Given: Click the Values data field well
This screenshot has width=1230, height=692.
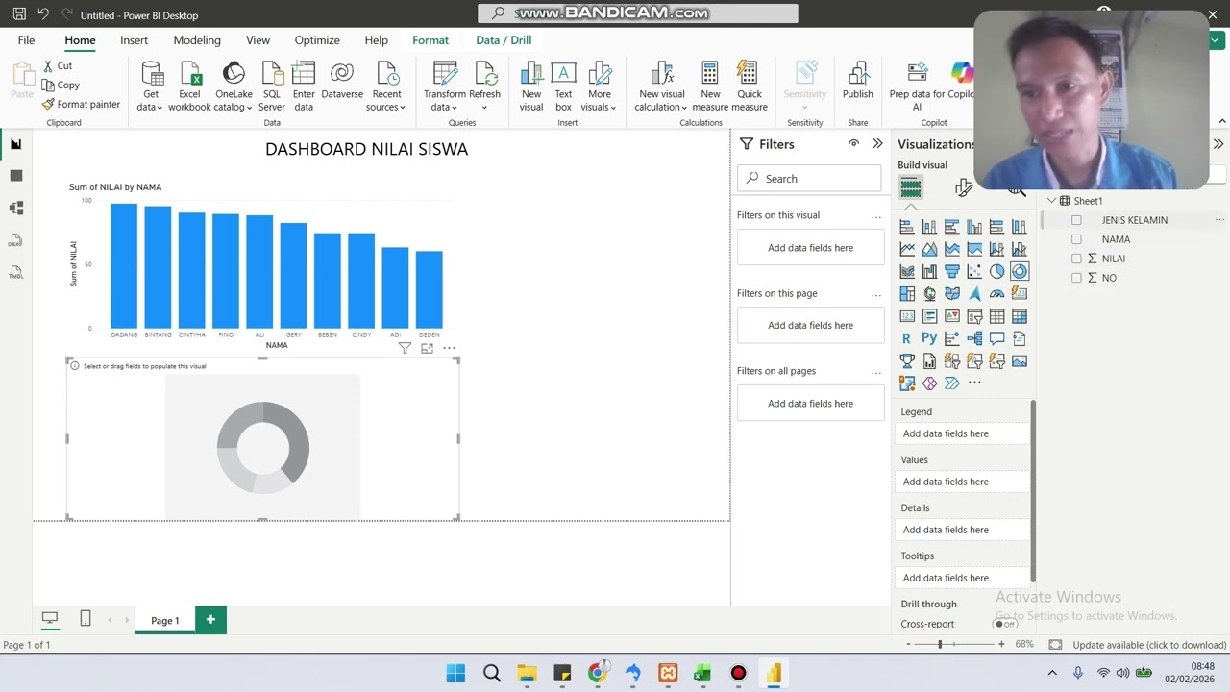Looking at the screenshot, I should (964, 482).
